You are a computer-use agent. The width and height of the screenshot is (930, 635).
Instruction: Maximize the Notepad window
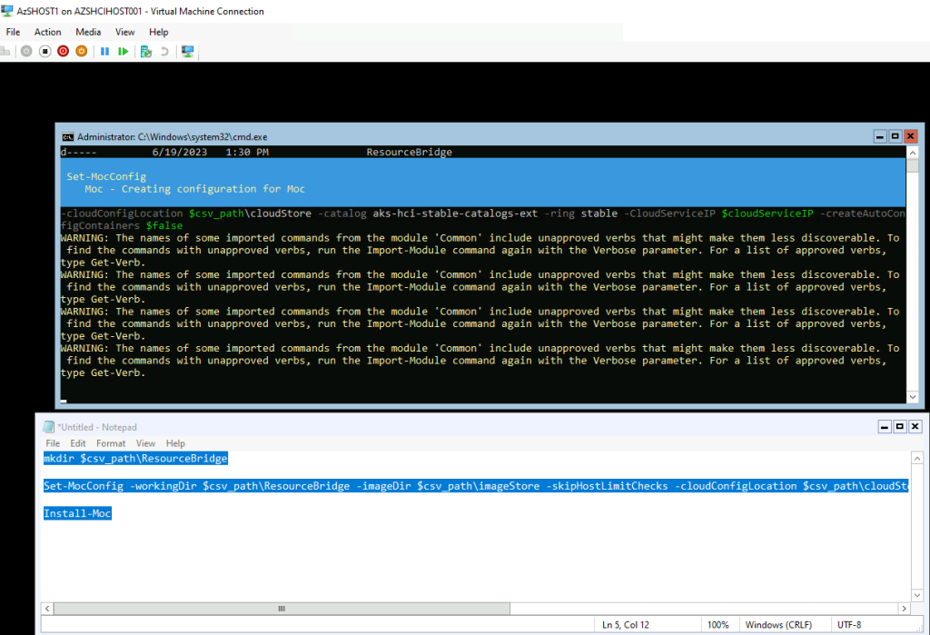(900, 427)
